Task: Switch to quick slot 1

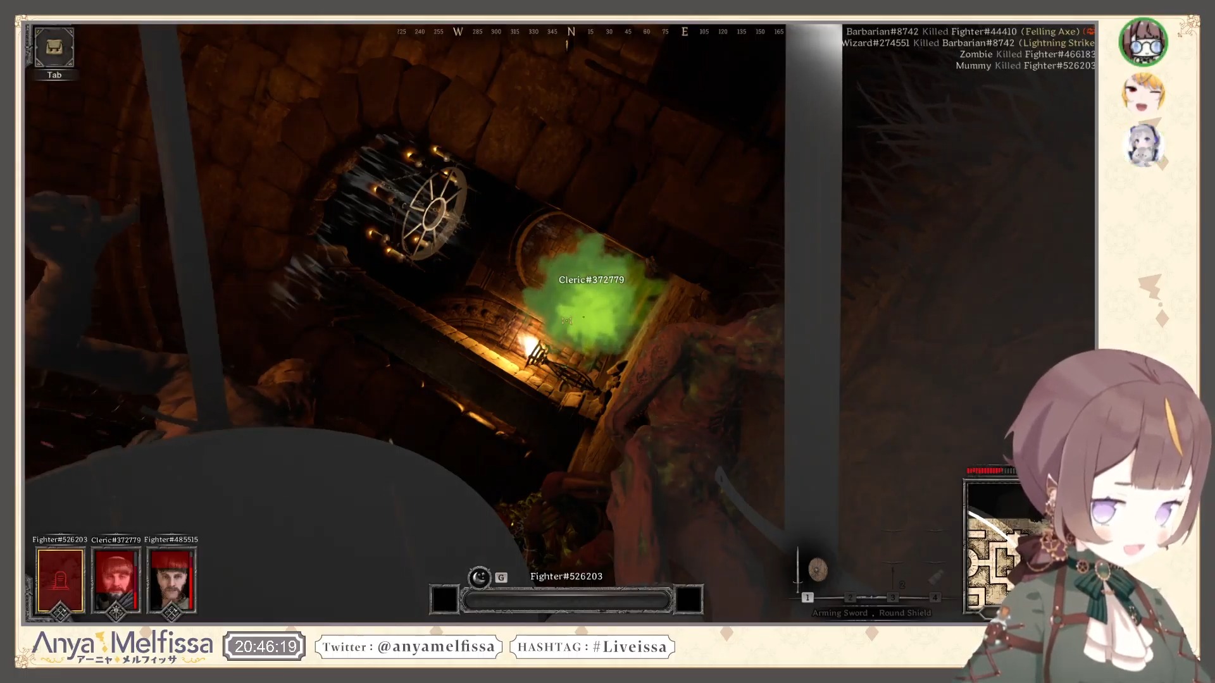Action: pos(807,598)
